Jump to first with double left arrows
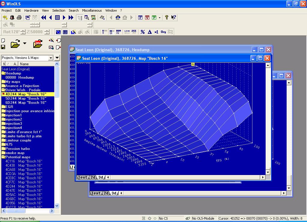Viewport: 307px width, 222px height. (43, 18)
